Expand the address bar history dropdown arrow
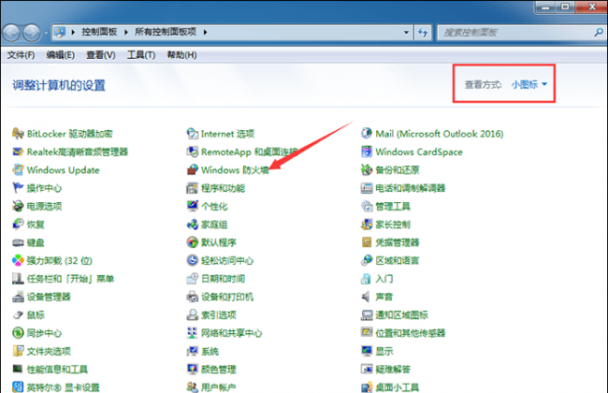Image resolution: width=608 pixels, height=393 pixels. click(406, 33)
